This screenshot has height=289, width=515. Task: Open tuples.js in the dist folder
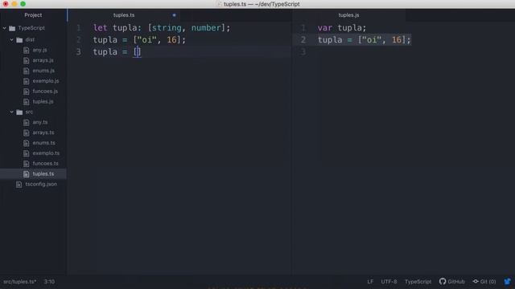click(43, 102)
